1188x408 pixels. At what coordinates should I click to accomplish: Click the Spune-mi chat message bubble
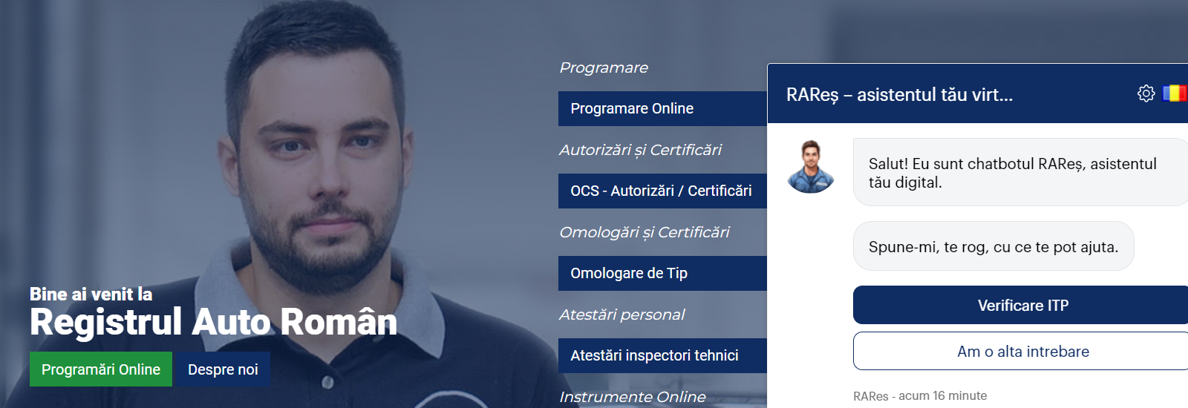tap(993, 247)
